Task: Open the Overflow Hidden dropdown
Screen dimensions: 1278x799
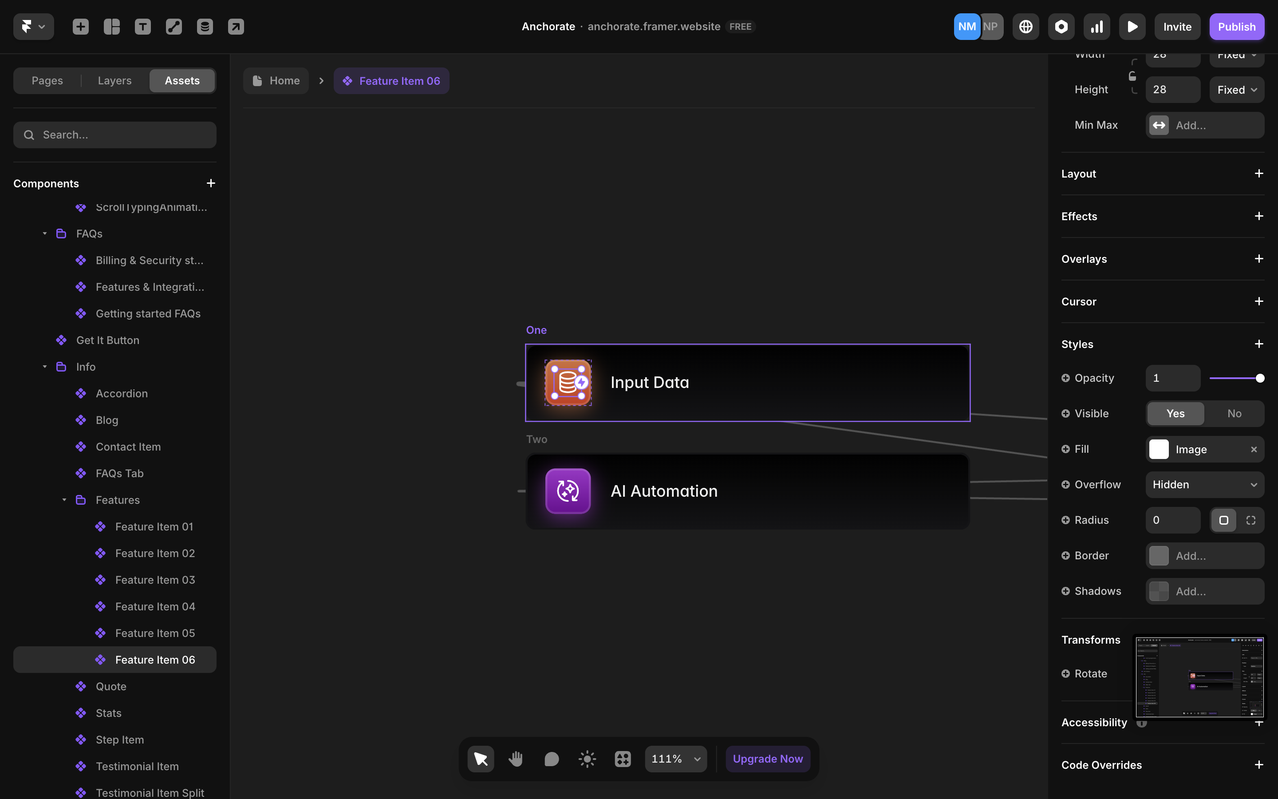Action: (1205, 485)
